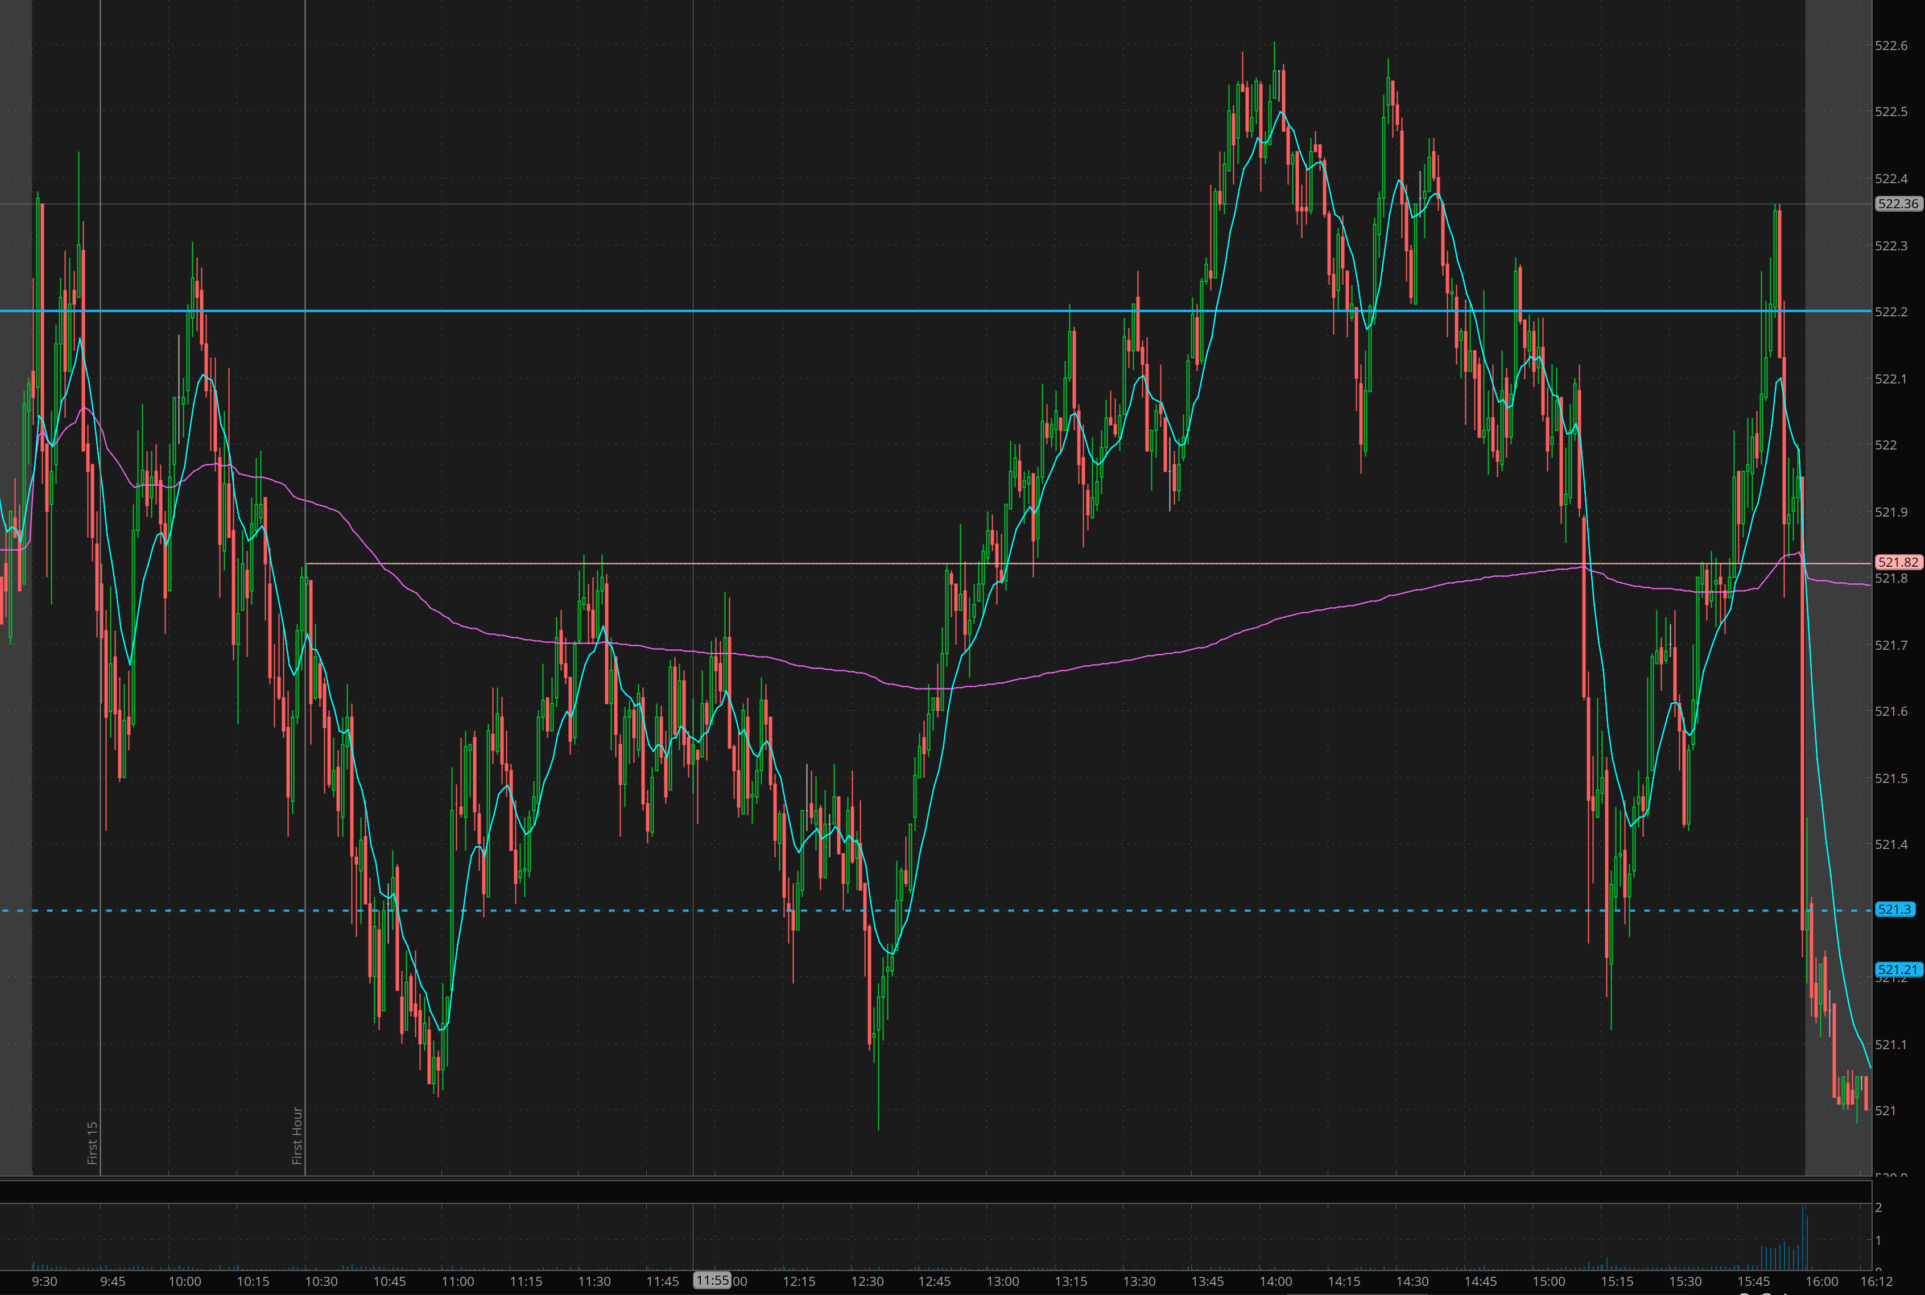
Task: Click the First Hour vertical marker label
Action: coord(297,1136)
